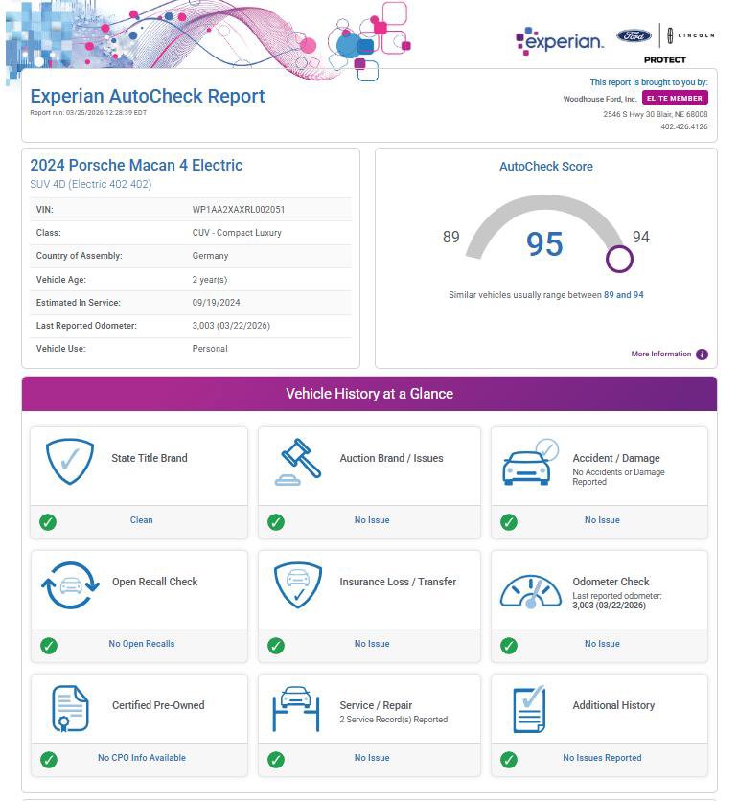Click the 2 Service Record(s) Reported text

(x=394, y=720)
